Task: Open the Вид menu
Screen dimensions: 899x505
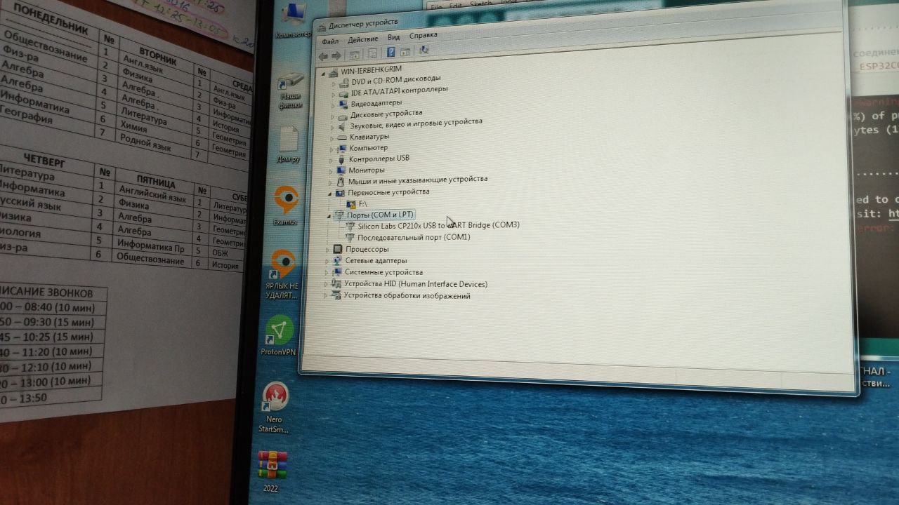Action: [393, 37]
